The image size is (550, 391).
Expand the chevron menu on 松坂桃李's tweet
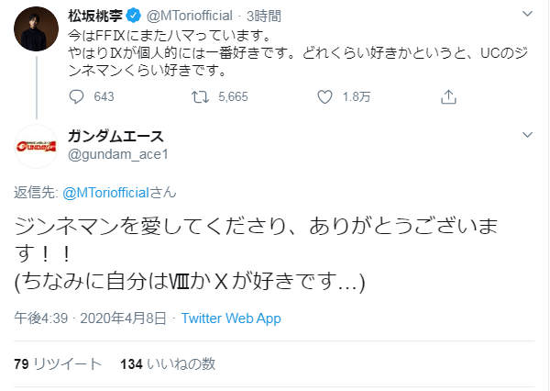526,17
